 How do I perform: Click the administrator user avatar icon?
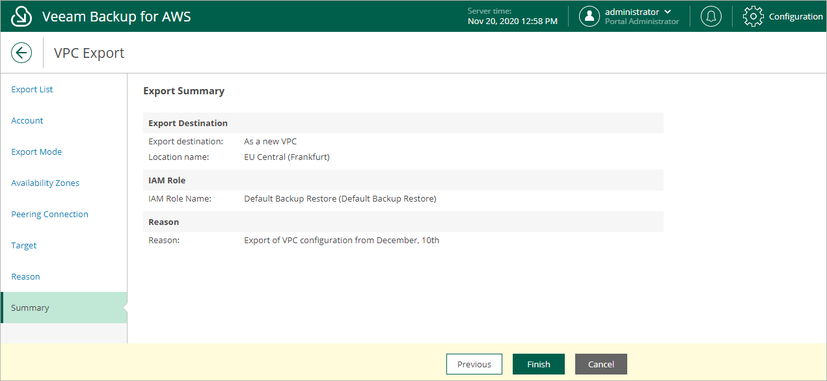590,16
